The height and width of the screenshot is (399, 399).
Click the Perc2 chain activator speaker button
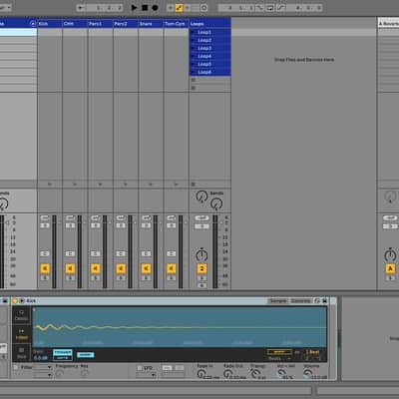[x=121, y=268]
